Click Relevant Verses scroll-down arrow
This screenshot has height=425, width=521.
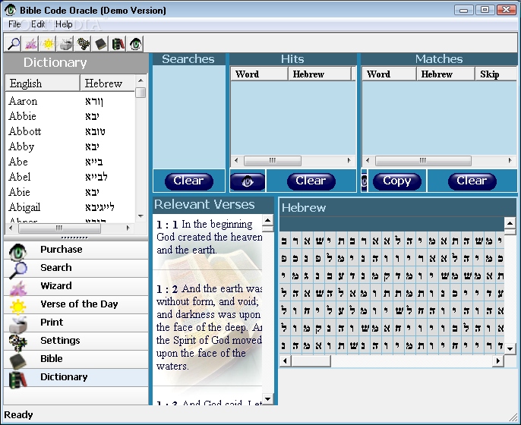click(268, 398)
